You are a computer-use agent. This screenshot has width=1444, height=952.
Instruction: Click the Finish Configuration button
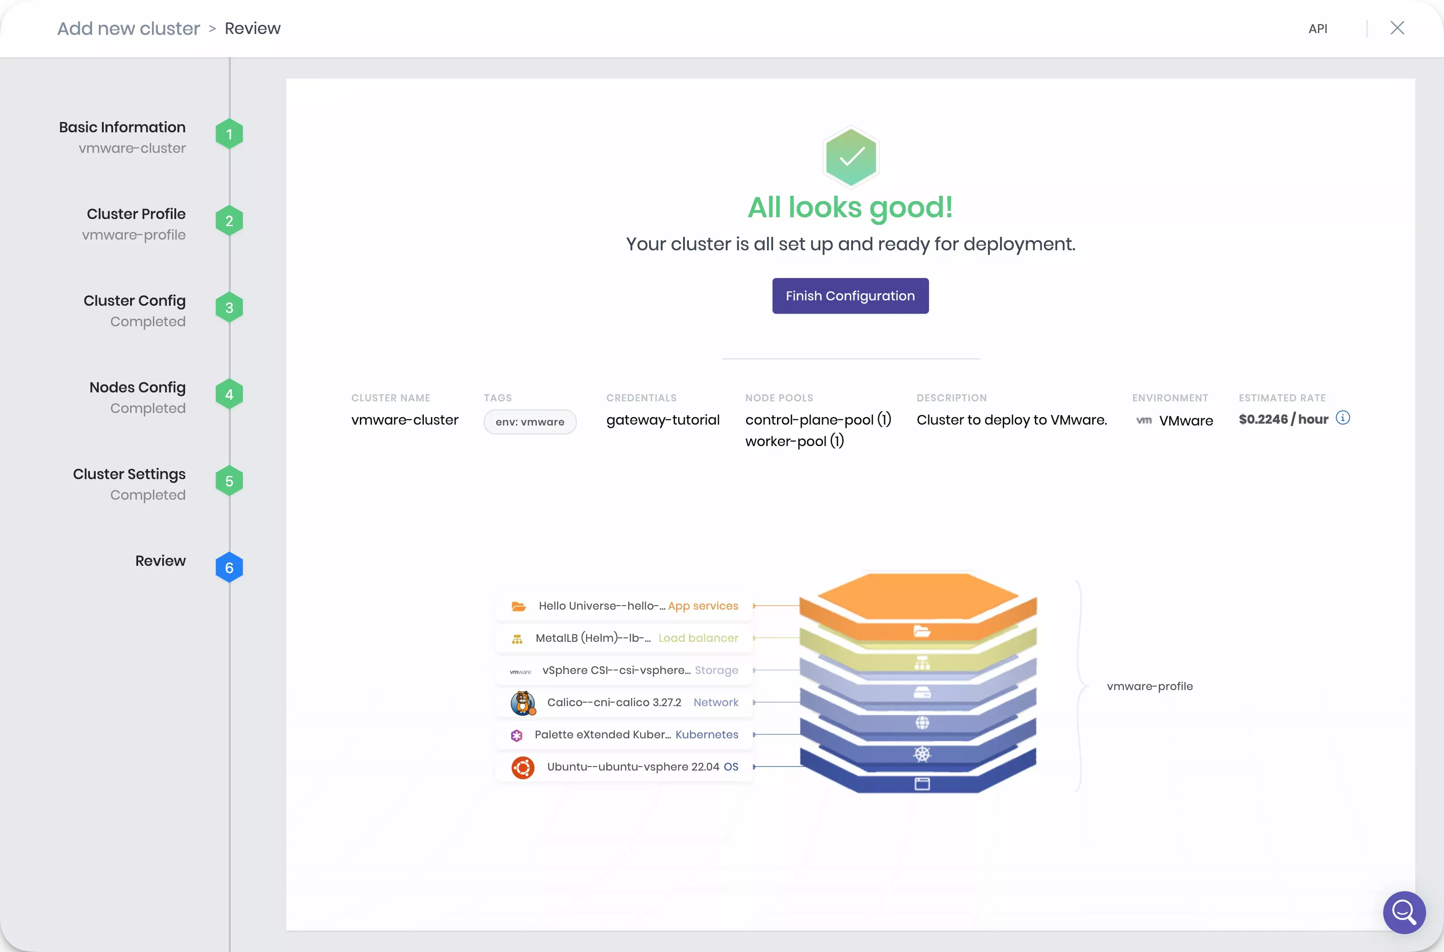tap(850, 296)
